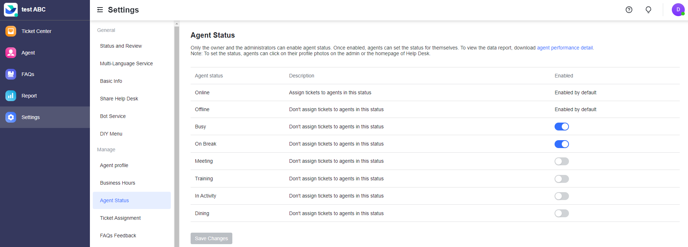Open the Agent section icon
This screenshot has width=688, height=247.
(x=11, y=53)
